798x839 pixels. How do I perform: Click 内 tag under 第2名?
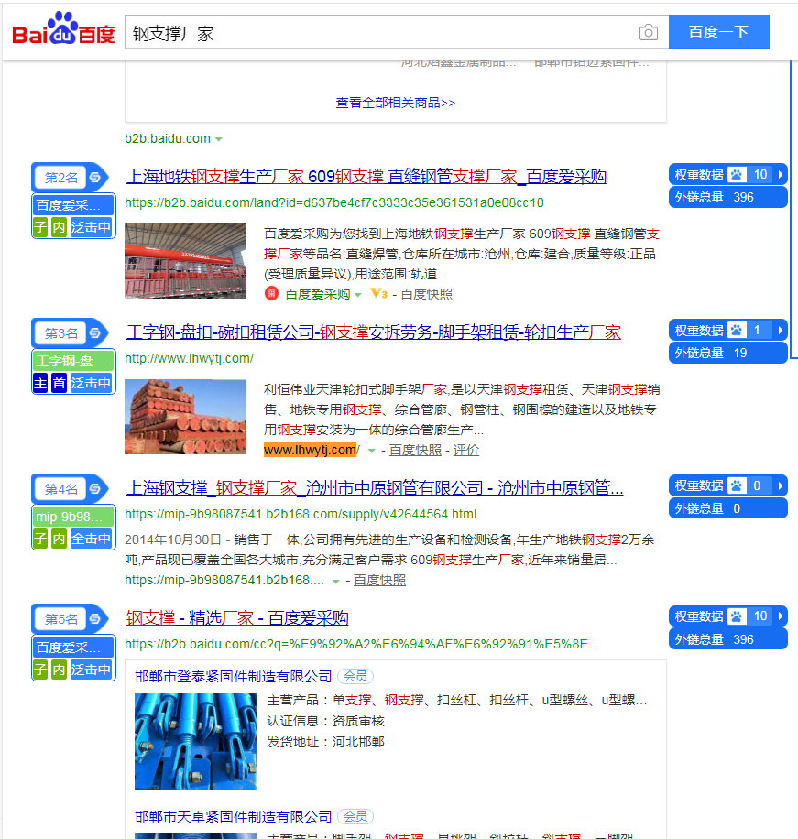pyautogui.click(x=59, y=227)
